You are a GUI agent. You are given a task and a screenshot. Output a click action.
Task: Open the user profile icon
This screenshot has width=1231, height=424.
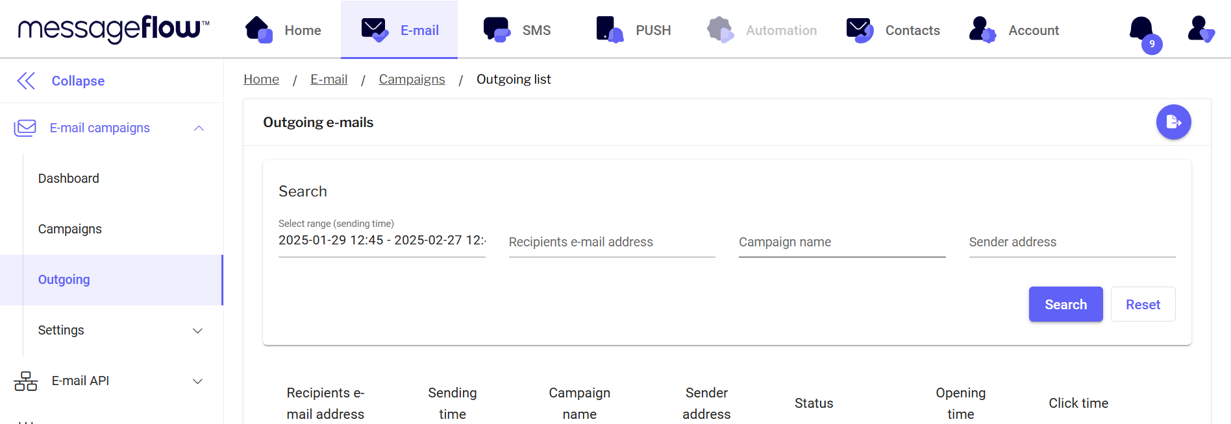point(1200,30)
